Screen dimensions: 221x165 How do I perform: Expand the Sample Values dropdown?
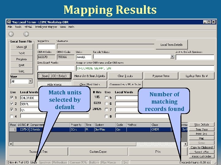coord(172,57)
